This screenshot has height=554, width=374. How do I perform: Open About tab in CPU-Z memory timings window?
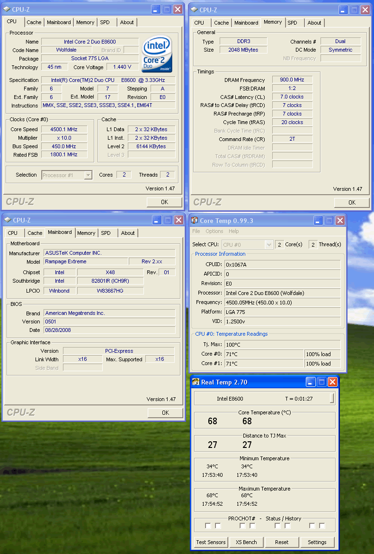point(314,23)
